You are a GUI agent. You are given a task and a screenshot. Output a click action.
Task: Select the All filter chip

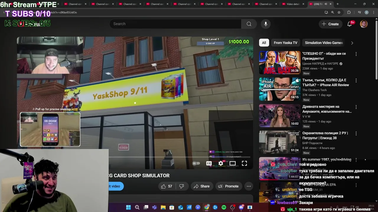264,43
